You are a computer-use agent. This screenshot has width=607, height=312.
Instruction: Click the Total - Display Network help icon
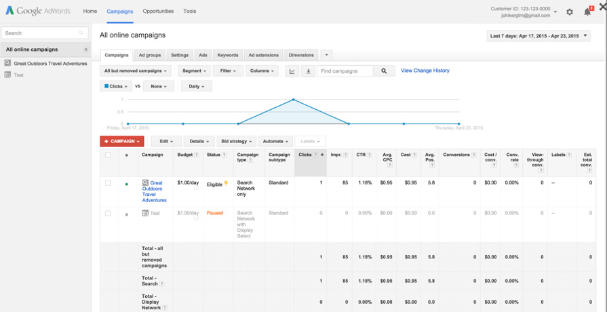tap(165, 308)
